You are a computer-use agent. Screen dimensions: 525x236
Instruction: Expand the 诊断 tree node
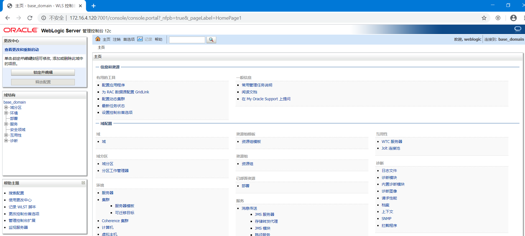tap(6, 141)
